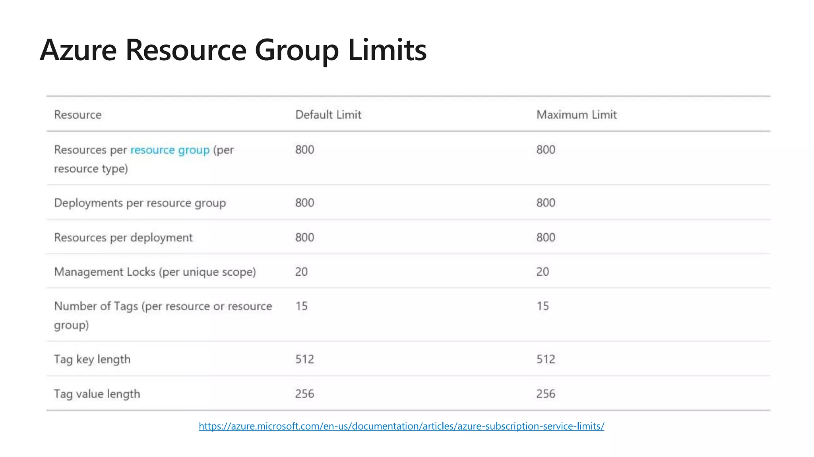Click maximum limit 800 for Resources per deployment
This screenshot has height=457, width=814.
click(x=546, y=237)
